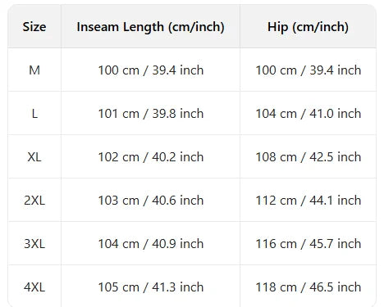Click hip value 118 cm / 46.5 inch
384x307 pixels.
coord(309,287)
